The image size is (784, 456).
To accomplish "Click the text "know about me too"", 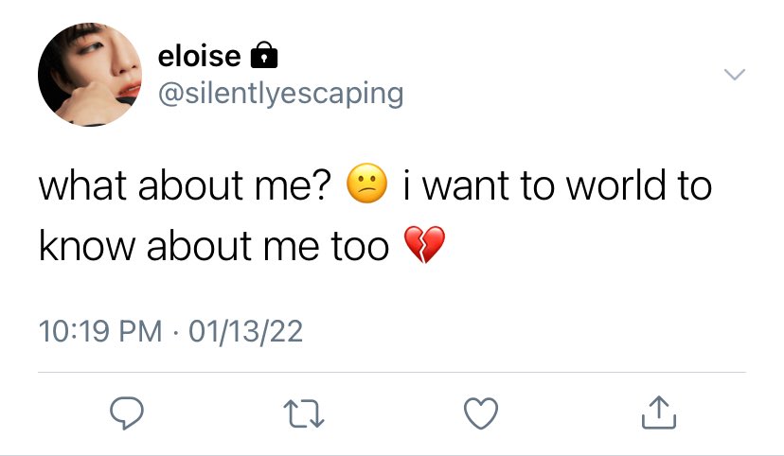I will (x=214, y=246).
